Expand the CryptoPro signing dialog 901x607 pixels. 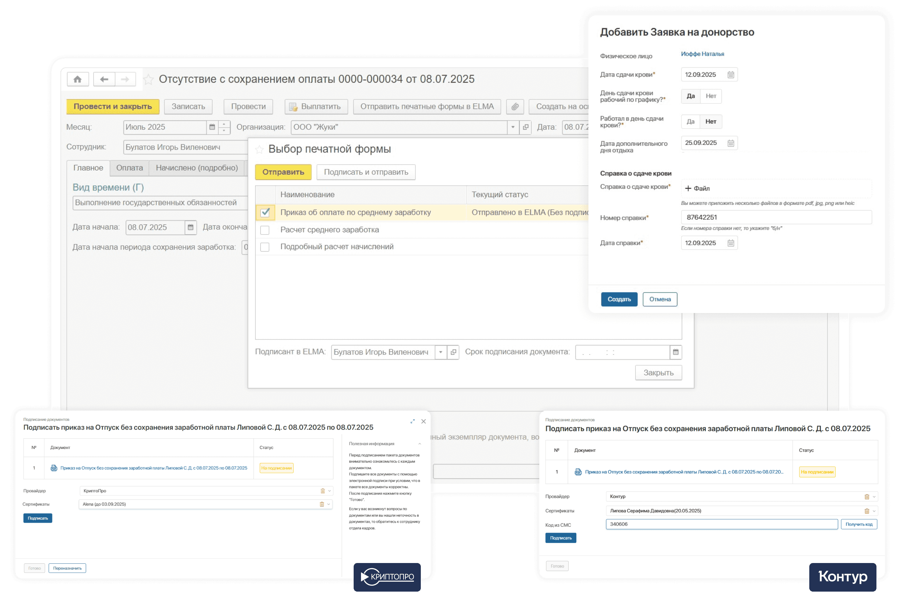[413, 421]
